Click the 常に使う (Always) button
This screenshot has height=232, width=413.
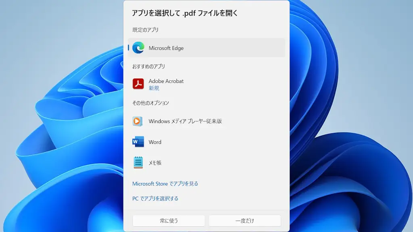point(169,221)
